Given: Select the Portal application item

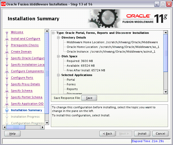Looking at the screenshot, I should 71,80.
